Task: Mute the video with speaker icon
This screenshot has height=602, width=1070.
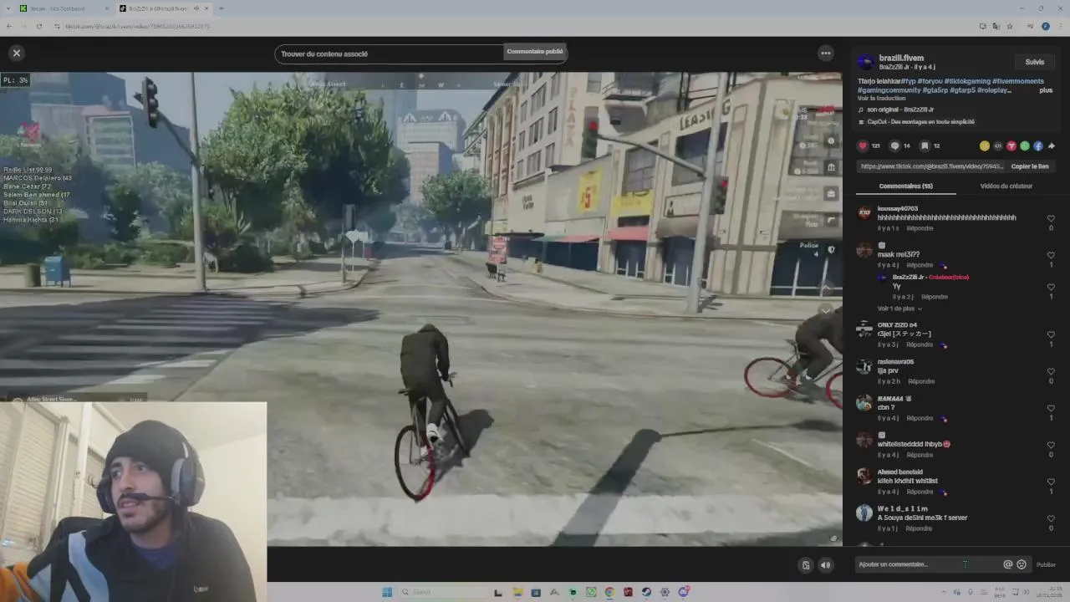Action: 825,565
